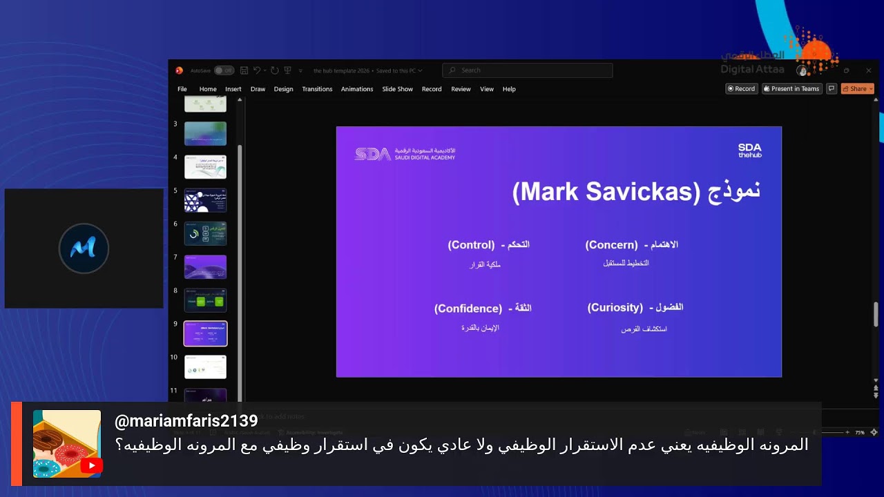The width and height of the screenshot is (884, 497).
Task: Start presentation from beginning icon
Action: (287, 70)
